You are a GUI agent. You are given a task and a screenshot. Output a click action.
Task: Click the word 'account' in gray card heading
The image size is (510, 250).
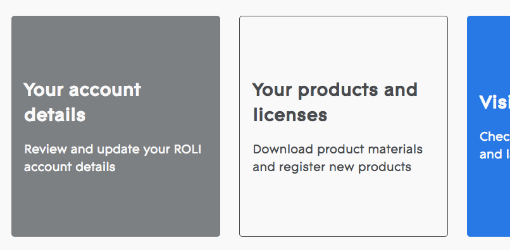pos(105,90)
